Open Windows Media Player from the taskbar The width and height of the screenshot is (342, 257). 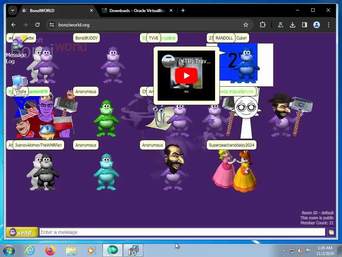coord(91,251)
